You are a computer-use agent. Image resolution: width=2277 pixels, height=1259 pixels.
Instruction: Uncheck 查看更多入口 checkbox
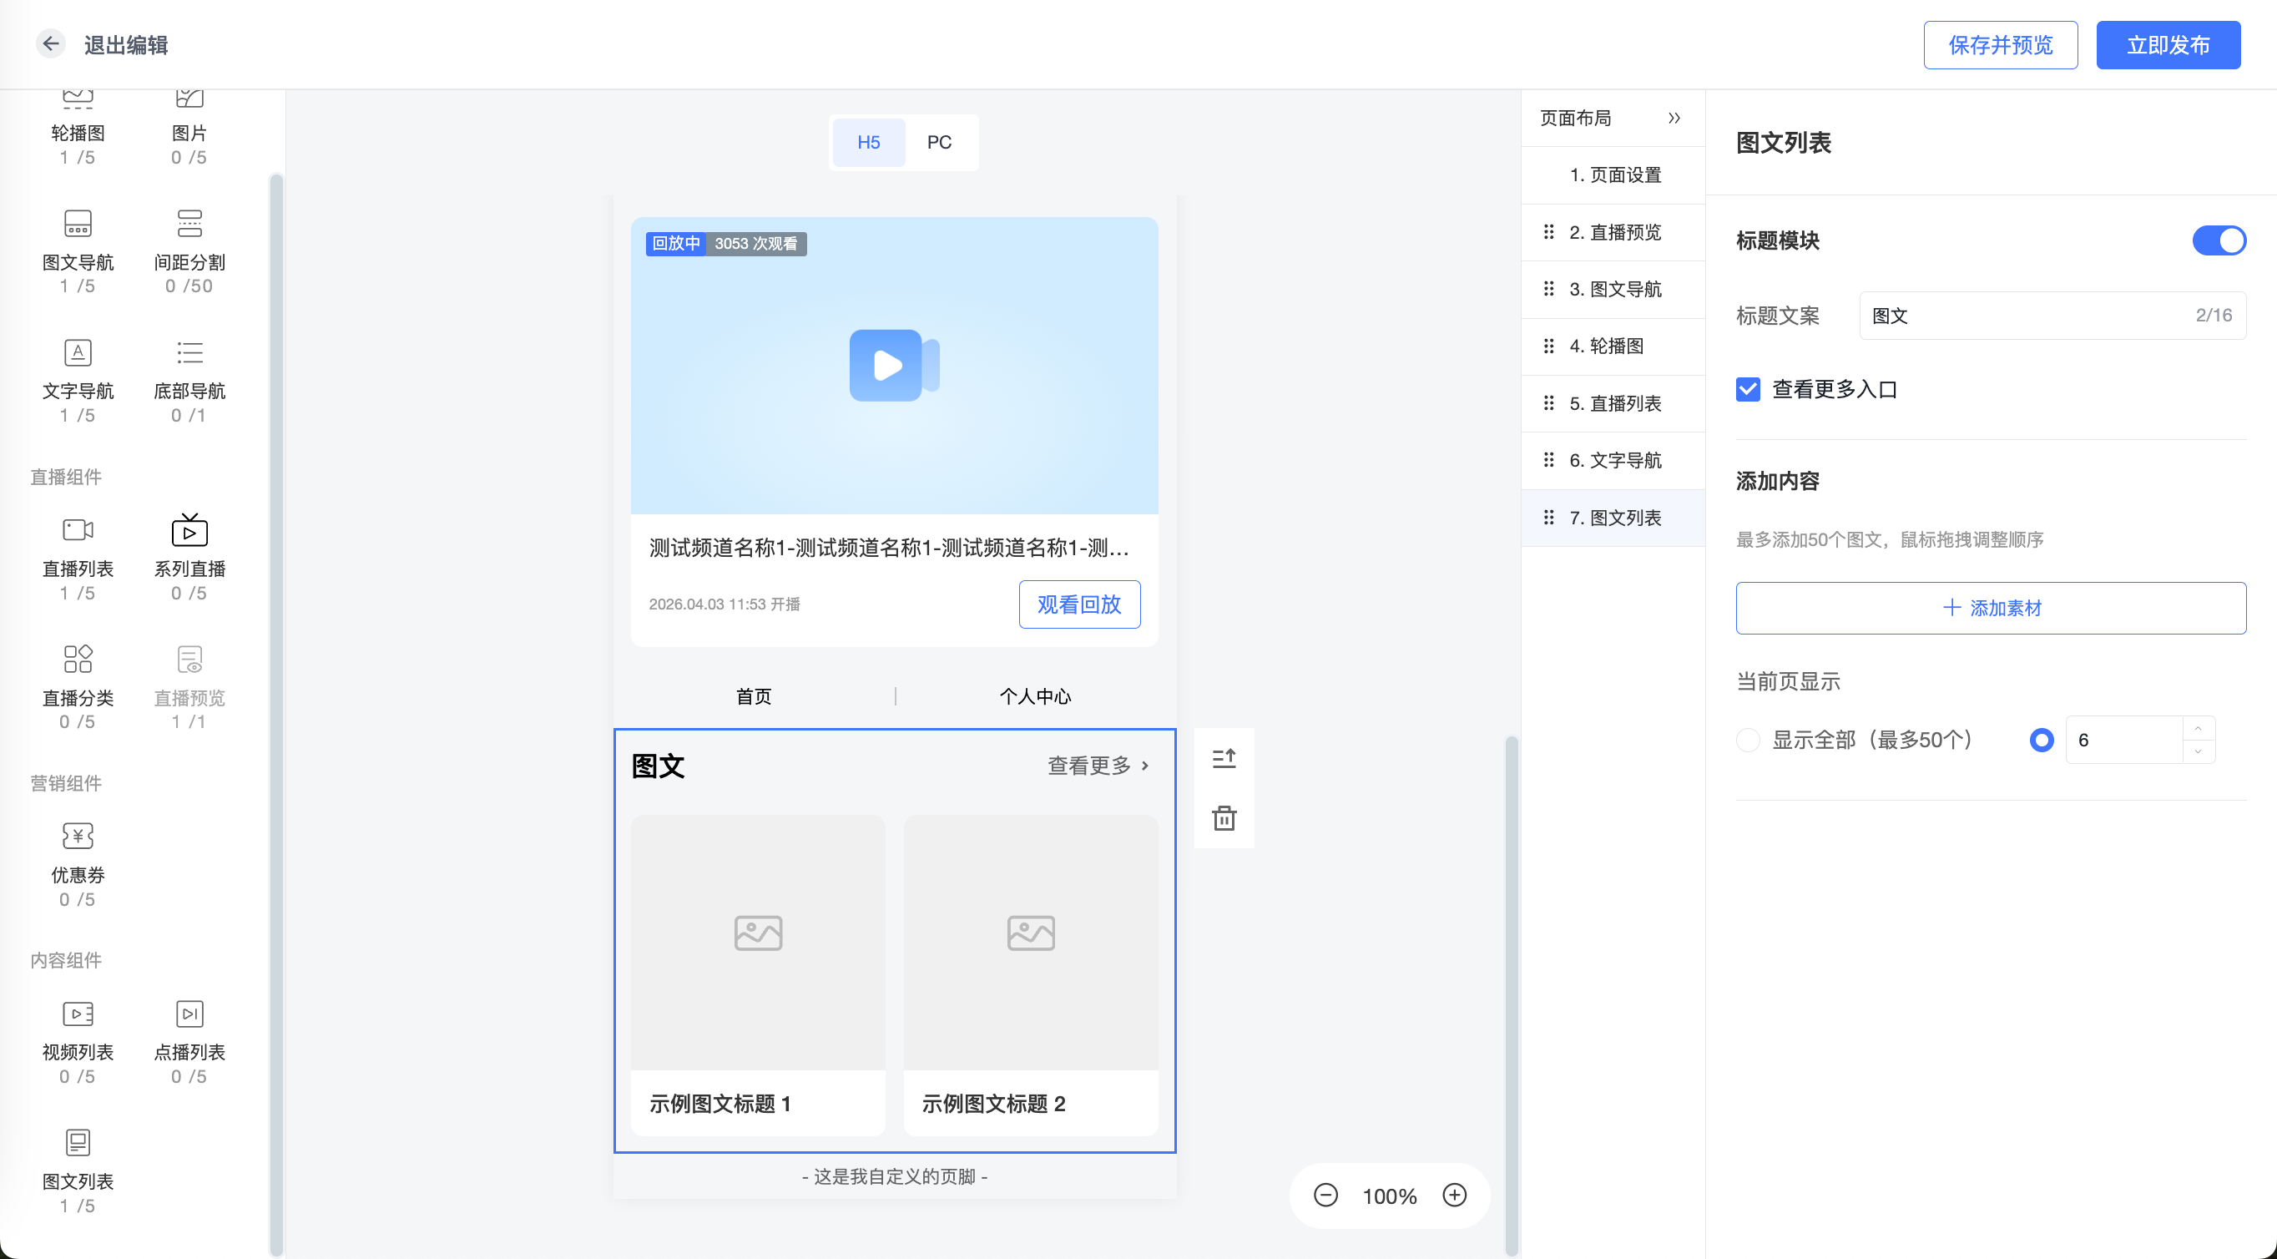[1749, 389]
